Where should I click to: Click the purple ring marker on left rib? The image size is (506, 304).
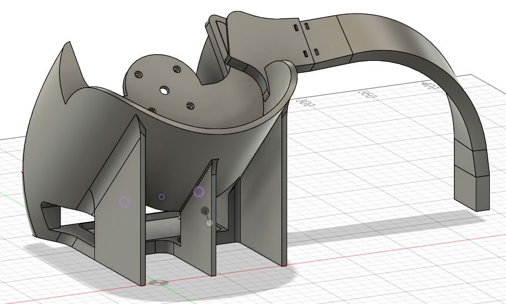point(124,202)
